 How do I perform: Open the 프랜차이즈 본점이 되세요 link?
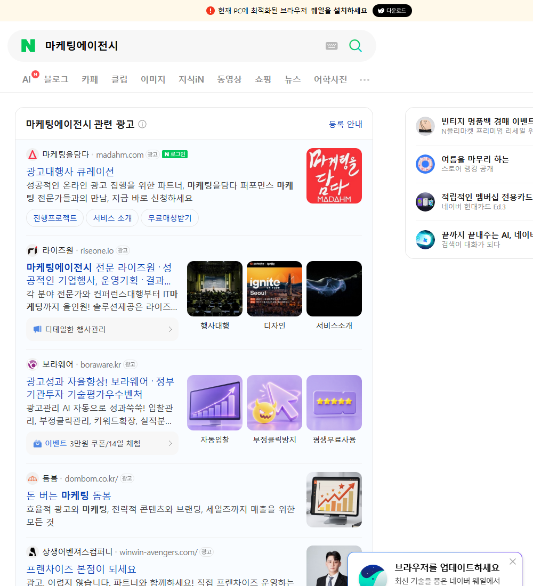pos(81,569)
